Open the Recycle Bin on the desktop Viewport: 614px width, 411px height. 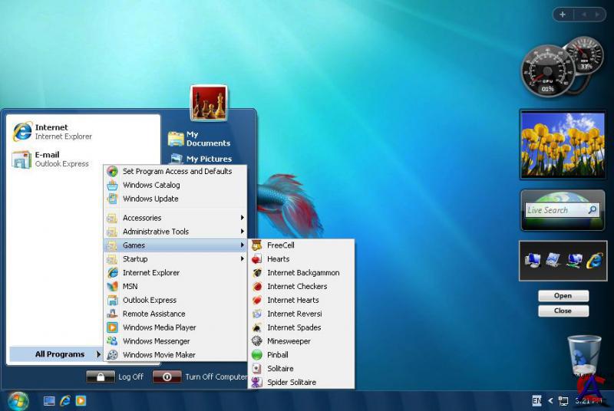[584, 355]
